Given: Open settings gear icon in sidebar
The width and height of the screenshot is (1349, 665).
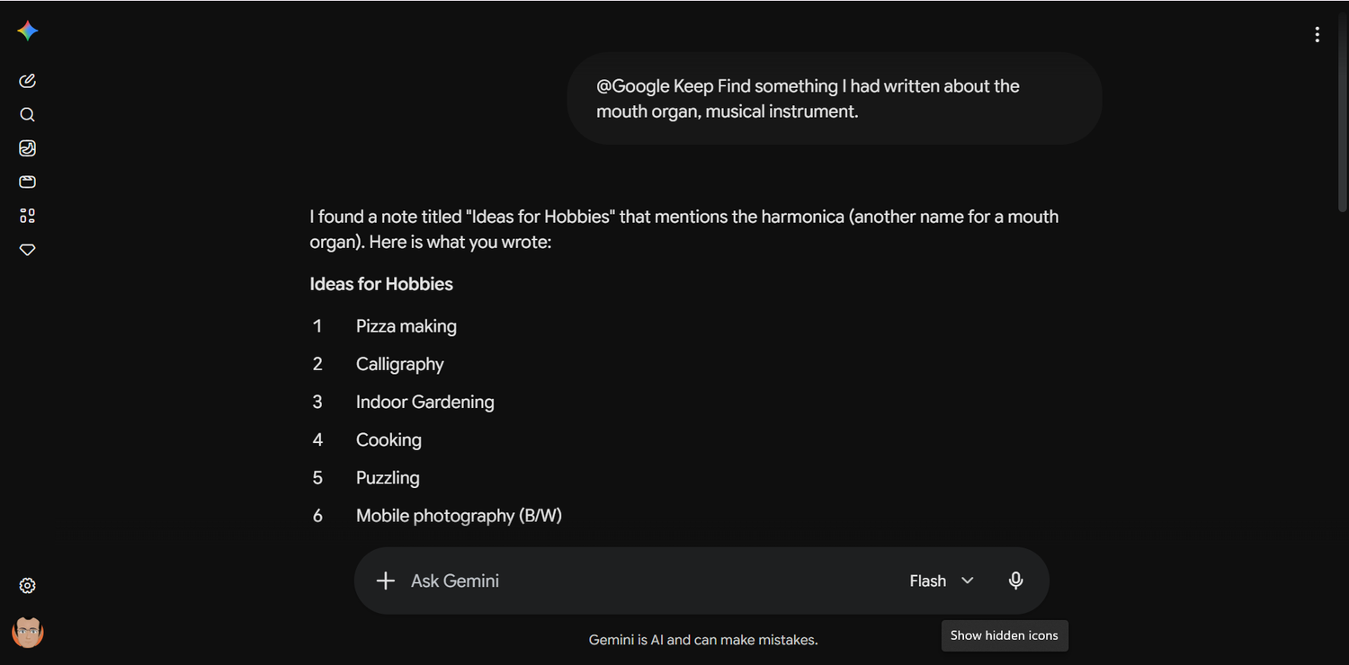Looking at the screenshot, I should (x=28, y=586).
